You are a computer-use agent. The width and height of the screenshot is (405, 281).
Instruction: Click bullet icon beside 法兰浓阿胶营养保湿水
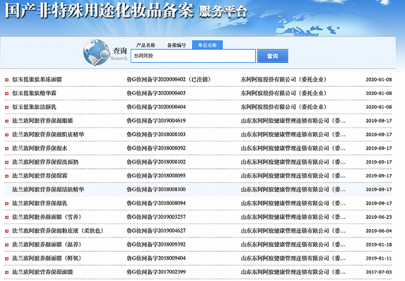(5, 148)
